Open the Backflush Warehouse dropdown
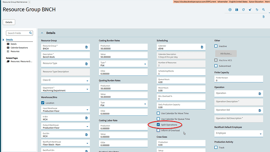Viewport: 270px width, 152px height. (x=87, y=143)
